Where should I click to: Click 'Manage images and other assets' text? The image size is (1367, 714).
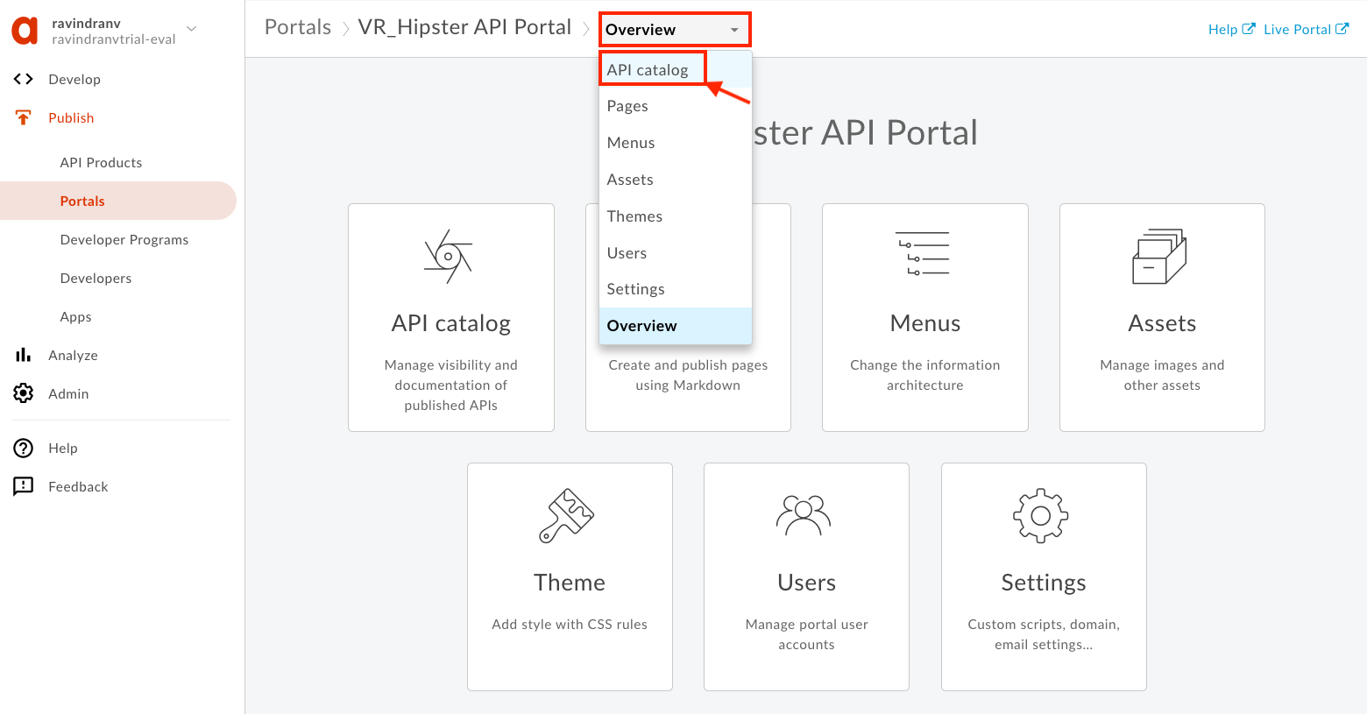(x=1162, y=375)
